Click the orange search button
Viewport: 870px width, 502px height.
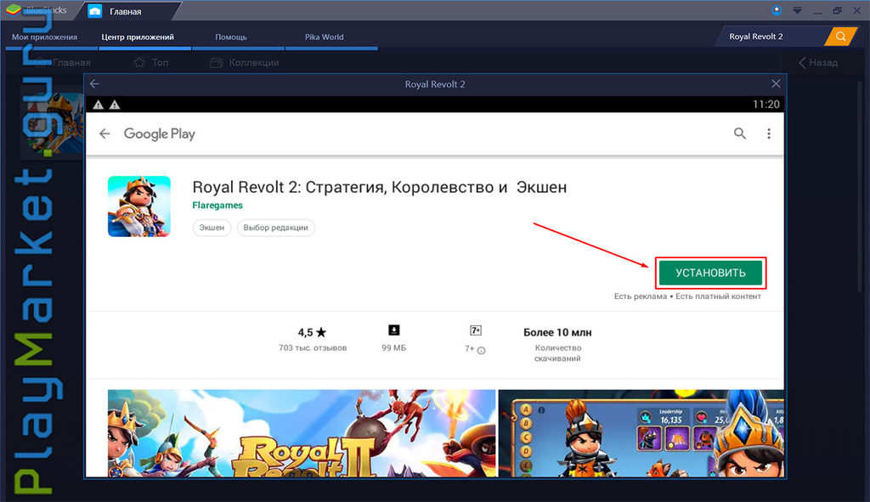click(840, 37)
